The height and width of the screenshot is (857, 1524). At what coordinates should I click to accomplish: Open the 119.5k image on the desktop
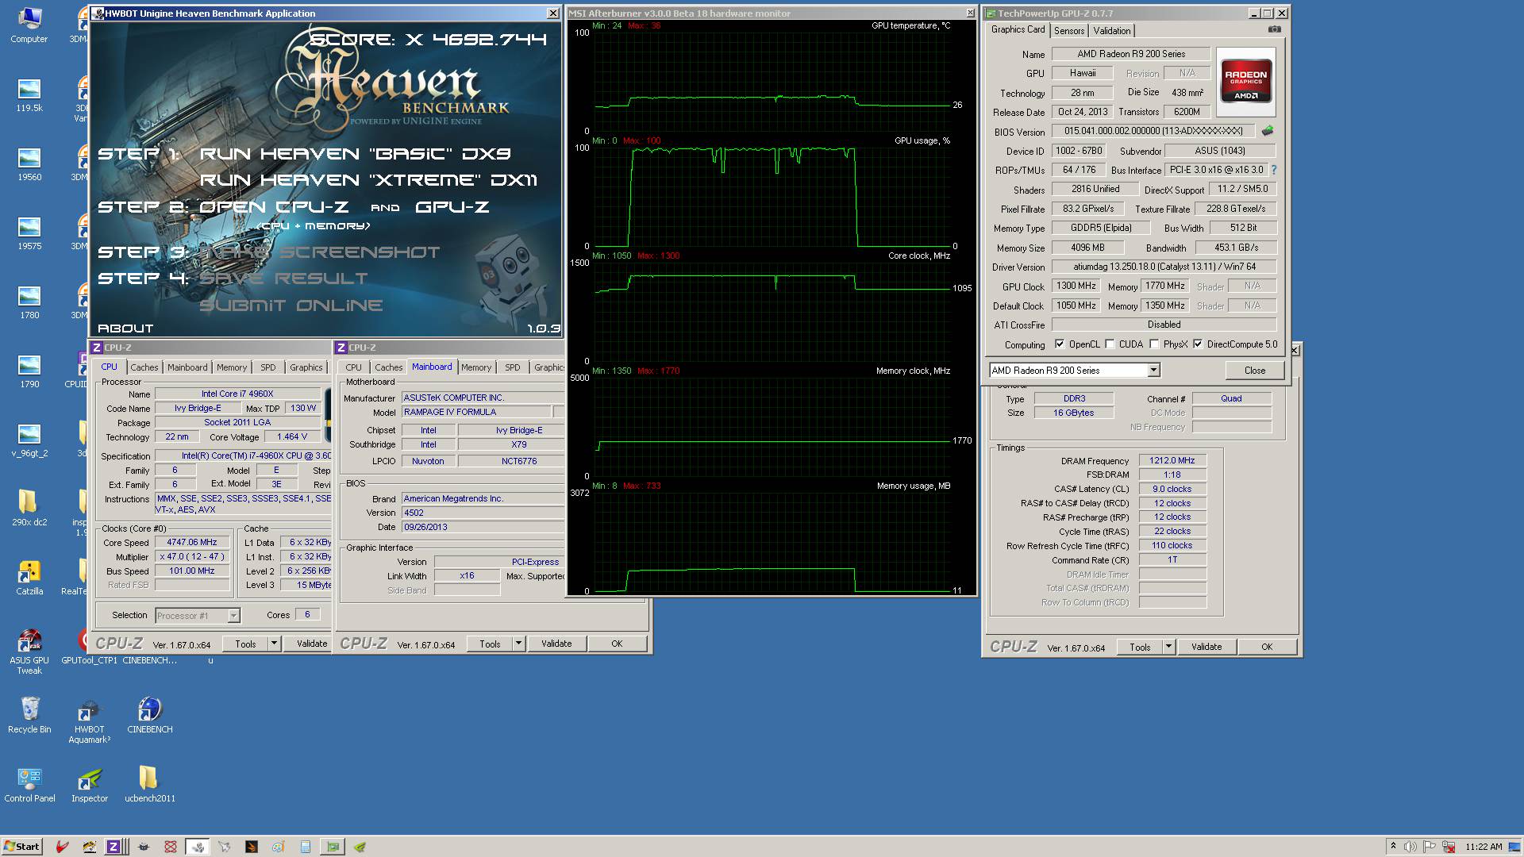[29, 94]
